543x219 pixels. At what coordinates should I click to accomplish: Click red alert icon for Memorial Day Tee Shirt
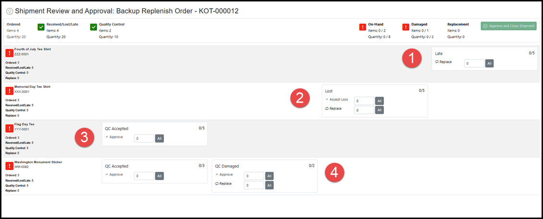click(9, 90)
